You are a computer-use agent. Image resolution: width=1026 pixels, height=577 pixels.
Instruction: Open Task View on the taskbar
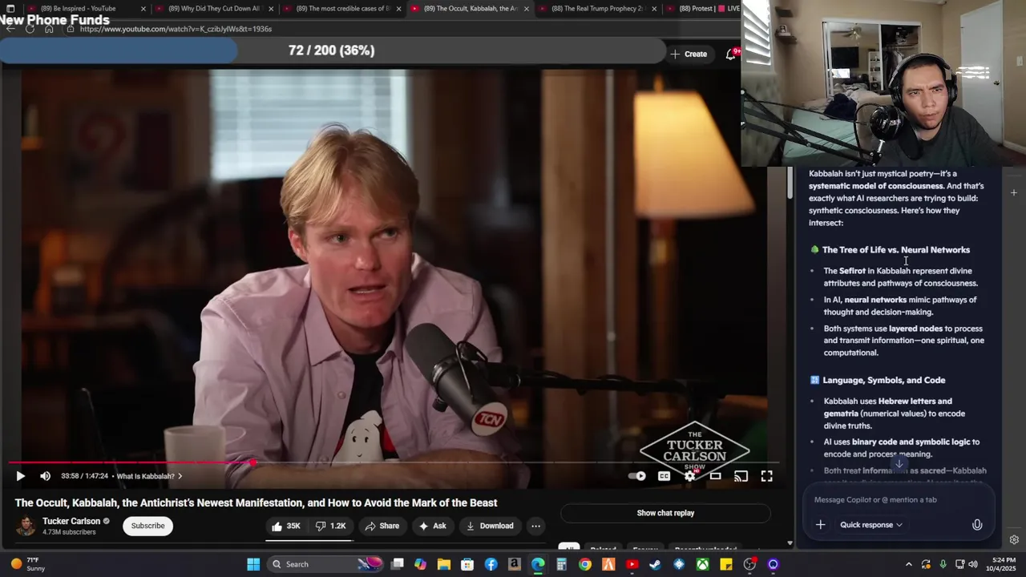[x=397, y=564]
